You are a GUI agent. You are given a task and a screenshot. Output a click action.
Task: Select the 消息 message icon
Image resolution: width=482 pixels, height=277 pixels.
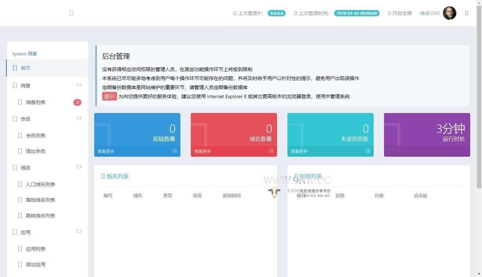click(x=15, y=85)
